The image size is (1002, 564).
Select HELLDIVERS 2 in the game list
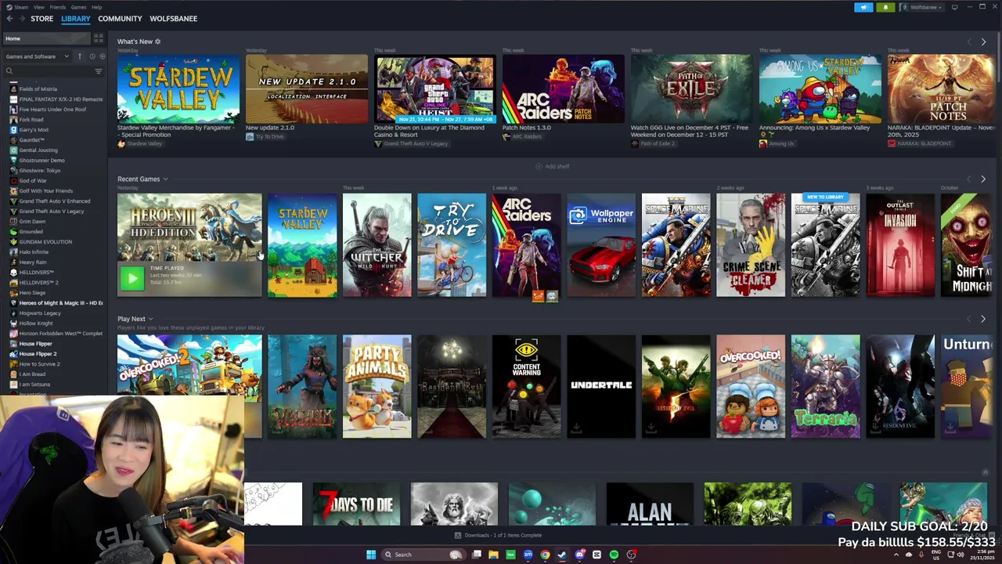[38, 282]
